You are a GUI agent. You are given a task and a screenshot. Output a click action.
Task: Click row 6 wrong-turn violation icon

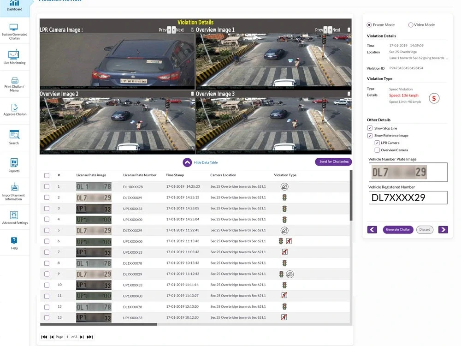pos(289,241)
